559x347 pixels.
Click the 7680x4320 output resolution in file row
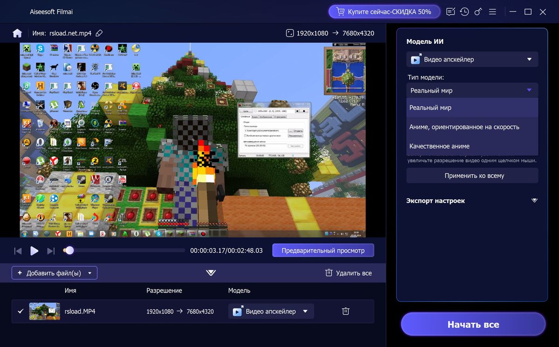(x=200, y=311)
